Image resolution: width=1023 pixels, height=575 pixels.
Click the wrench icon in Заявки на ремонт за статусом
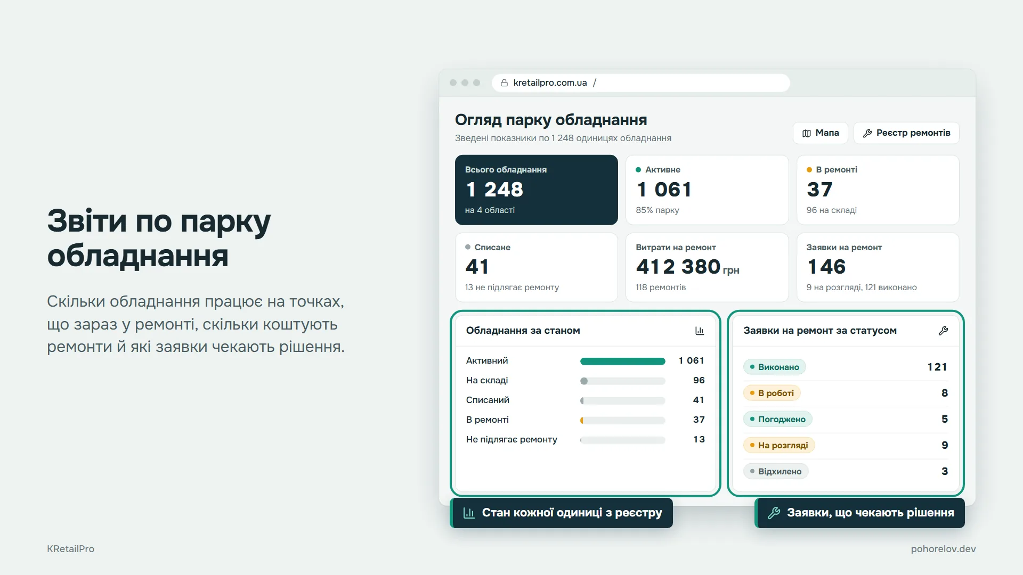point(943,331)
